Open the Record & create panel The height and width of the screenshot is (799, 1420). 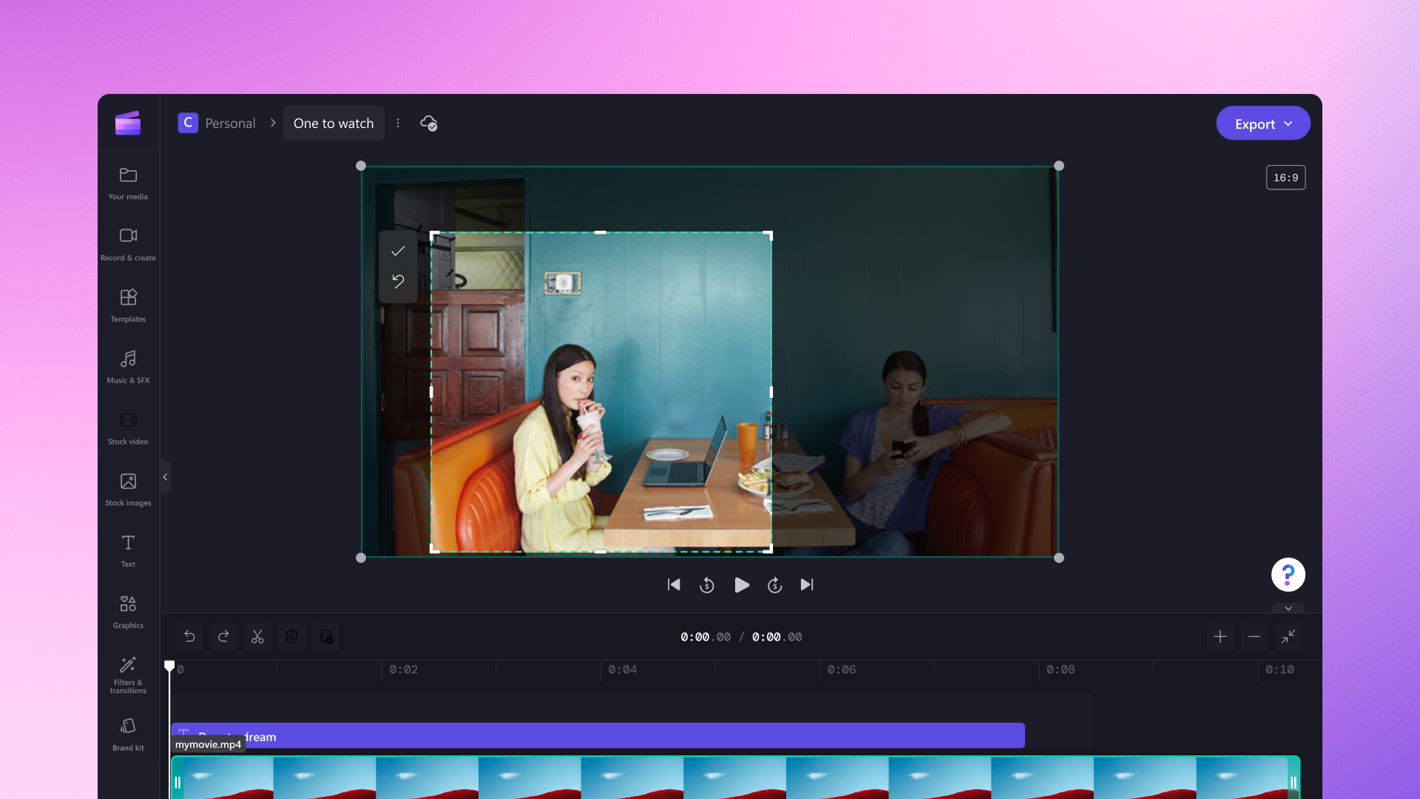coord(128,243)
